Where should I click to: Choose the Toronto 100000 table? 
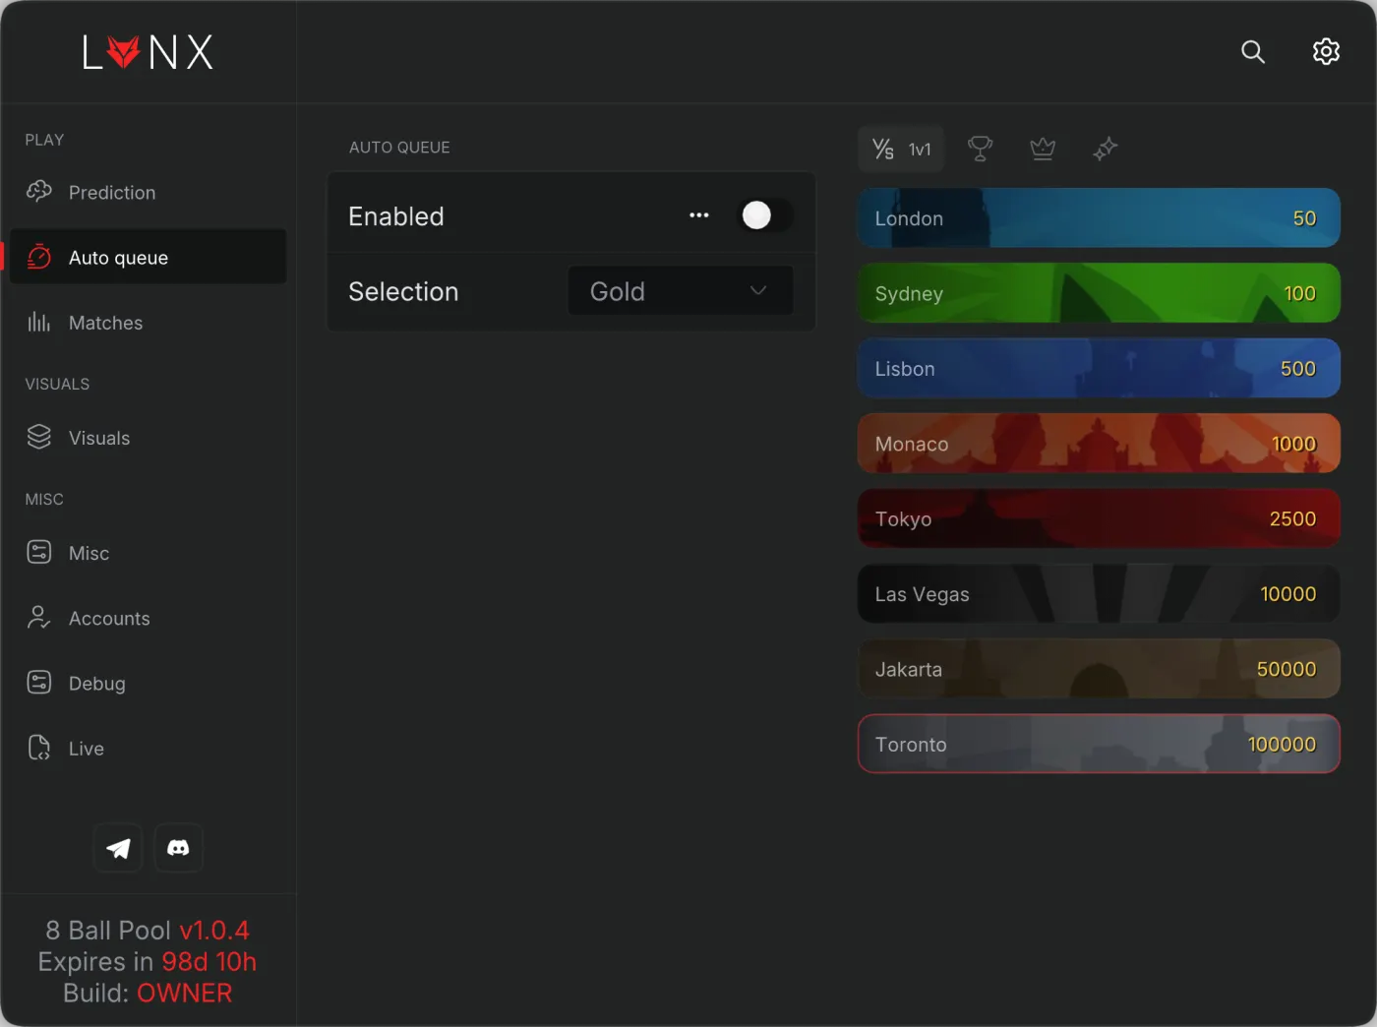pyautogui.click(x=1099, y=744)
